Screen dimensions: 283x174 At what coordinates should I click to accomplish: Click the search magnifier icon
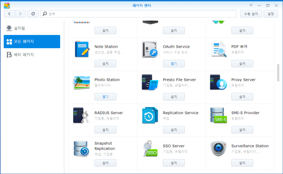coord(45,14)
